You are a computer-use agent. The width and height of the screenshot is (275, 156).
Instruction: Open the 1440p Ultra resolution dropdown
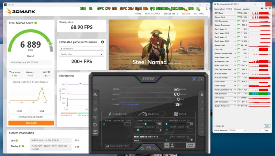pos(81,54)
